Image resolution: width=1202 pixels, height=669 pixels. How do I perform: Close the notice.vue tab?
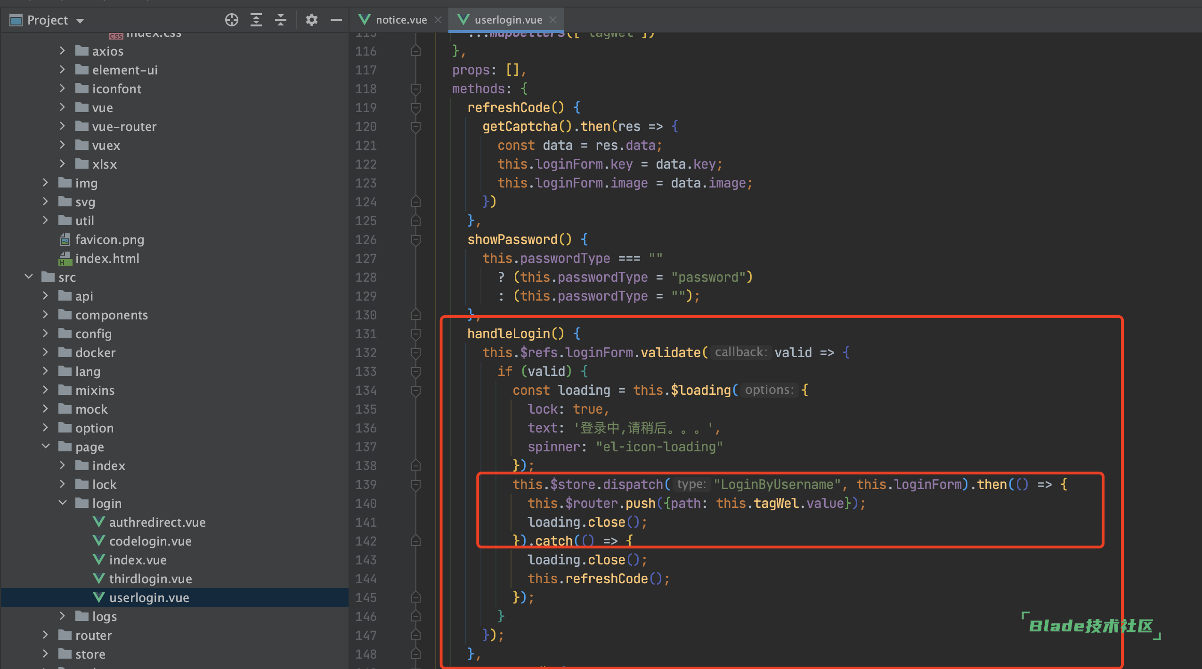(438, 20)
